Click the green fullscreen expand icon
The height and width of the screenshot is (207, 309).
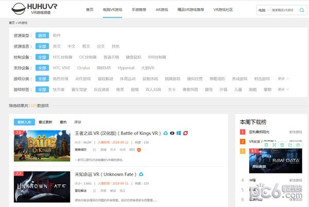274,145
